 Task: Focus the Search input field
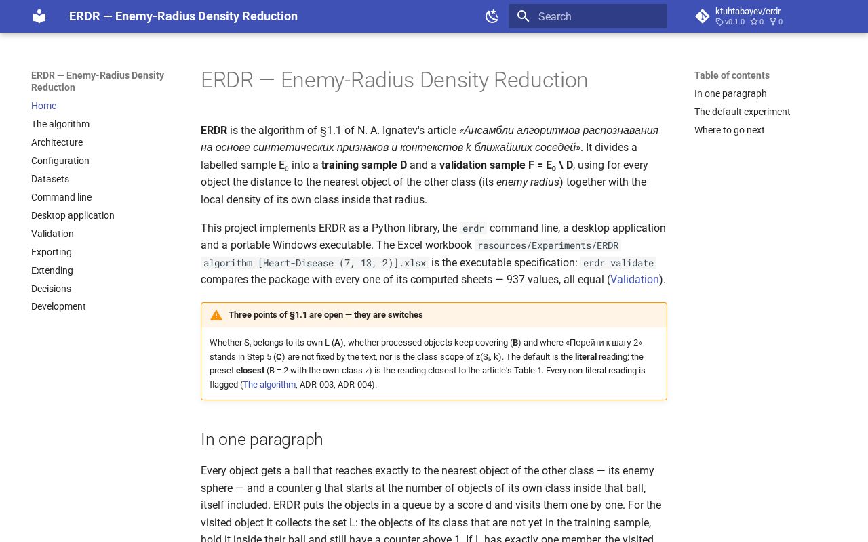(588, 16)
